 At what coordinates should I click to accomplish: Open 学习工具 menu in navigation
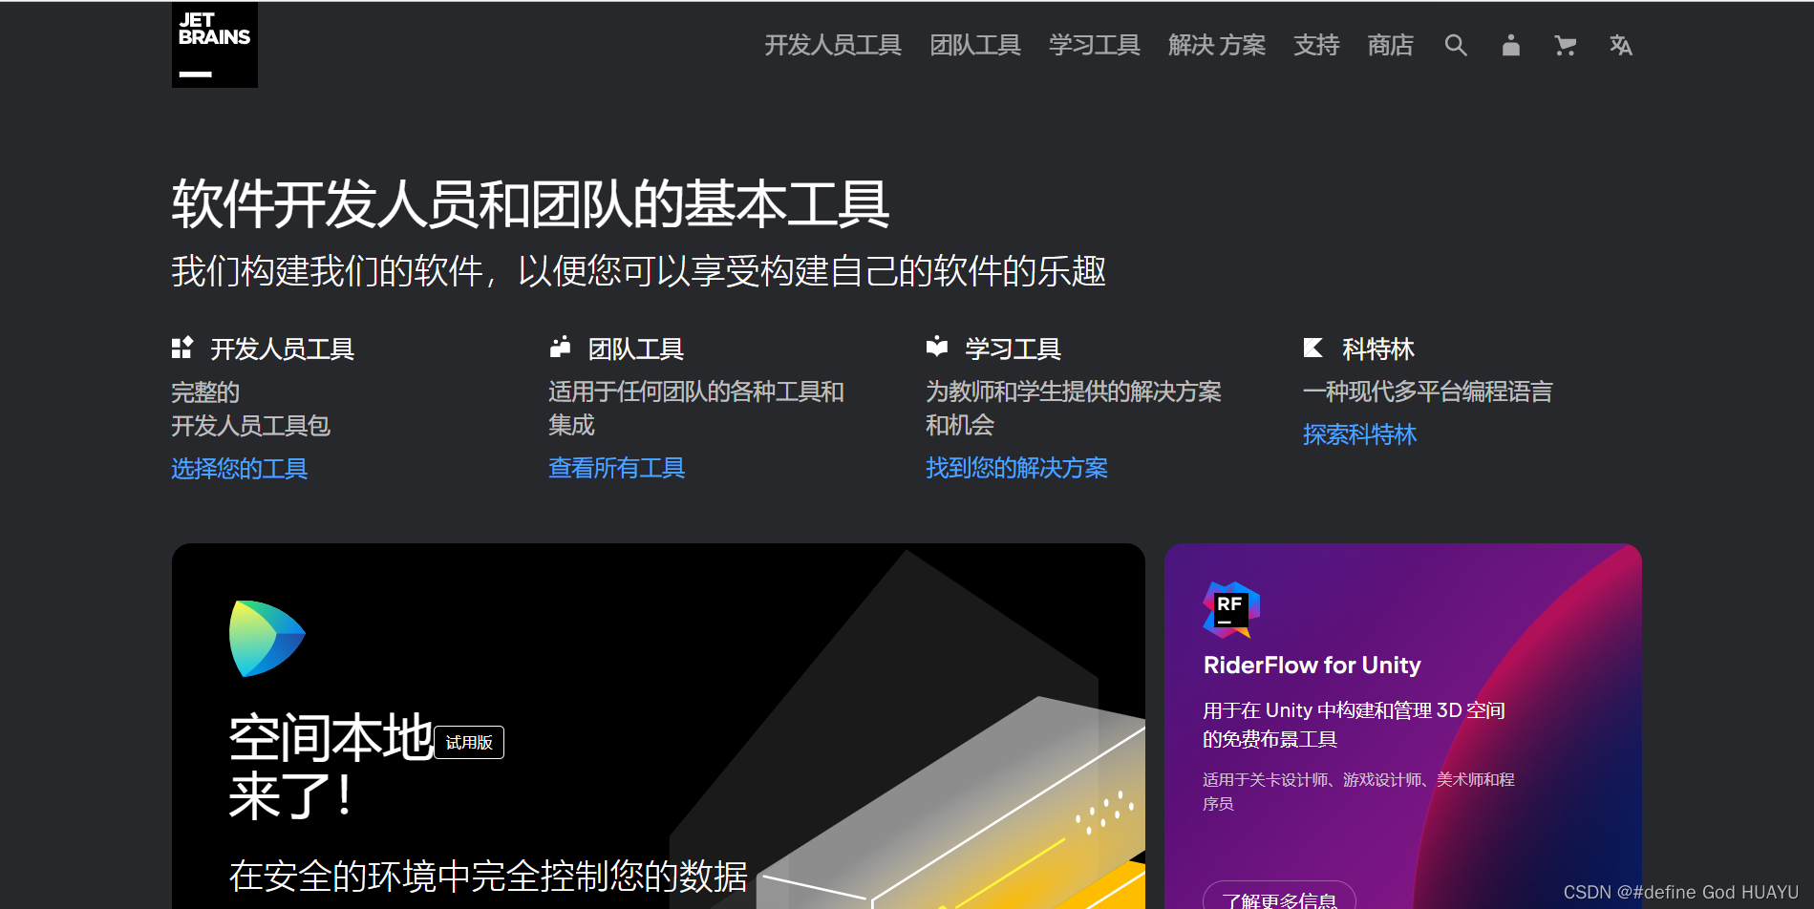pos(1095,45)
